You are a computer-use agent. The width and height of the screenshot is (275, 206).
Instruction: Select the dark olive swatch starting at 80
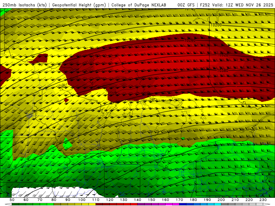[57, 204]
